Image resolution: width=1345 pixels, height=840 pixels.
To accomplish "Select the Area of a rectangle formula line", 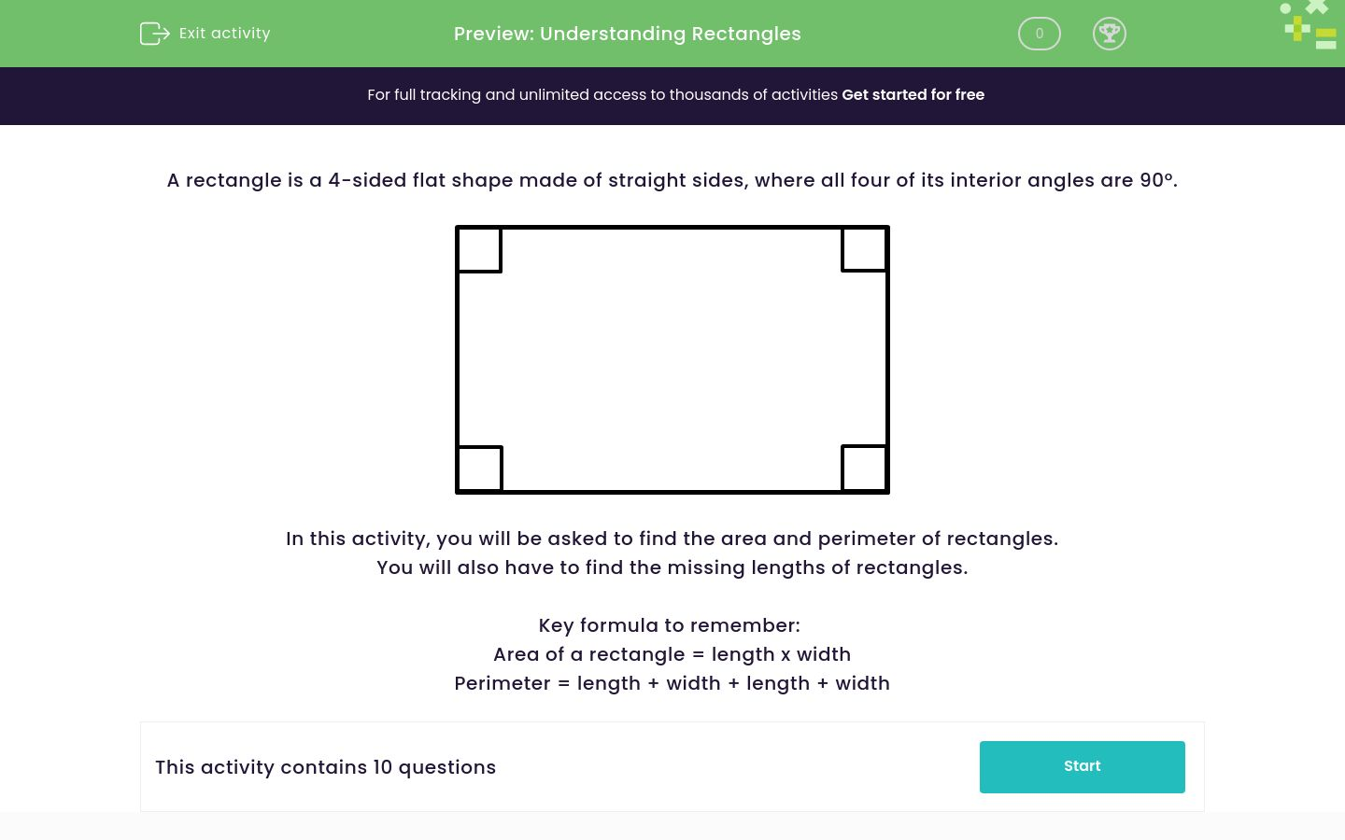I will pos(672,654).
